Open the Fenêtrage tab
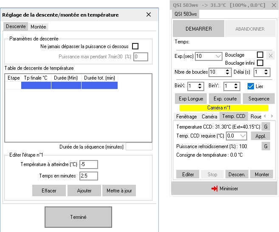279x232 pixels. [186, 116]
